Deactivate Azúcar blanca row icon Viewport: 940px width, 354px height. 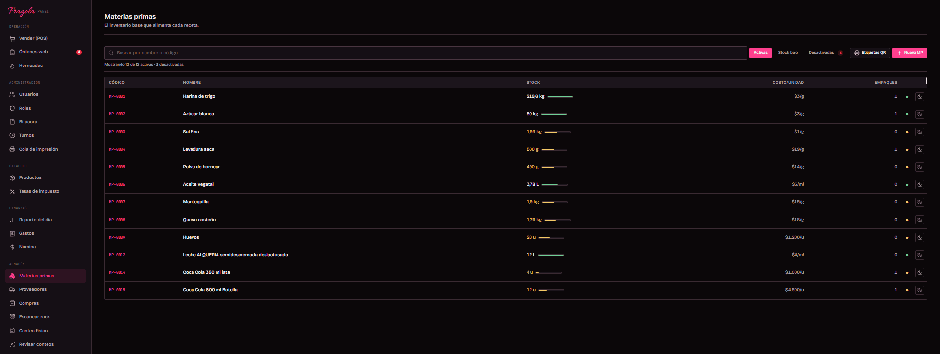point(919,114)
